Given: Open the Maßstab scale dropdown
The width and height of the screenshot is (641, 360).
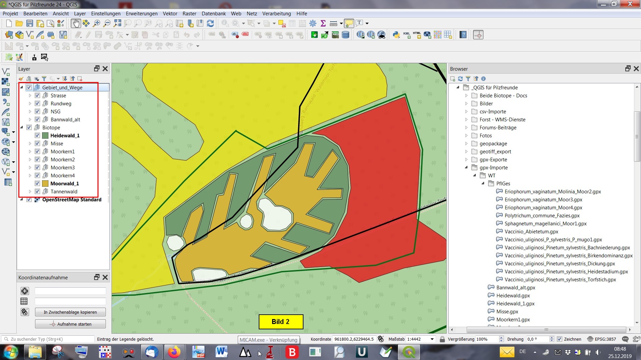Looking at the screenshot, I should (x=432, y=339).
